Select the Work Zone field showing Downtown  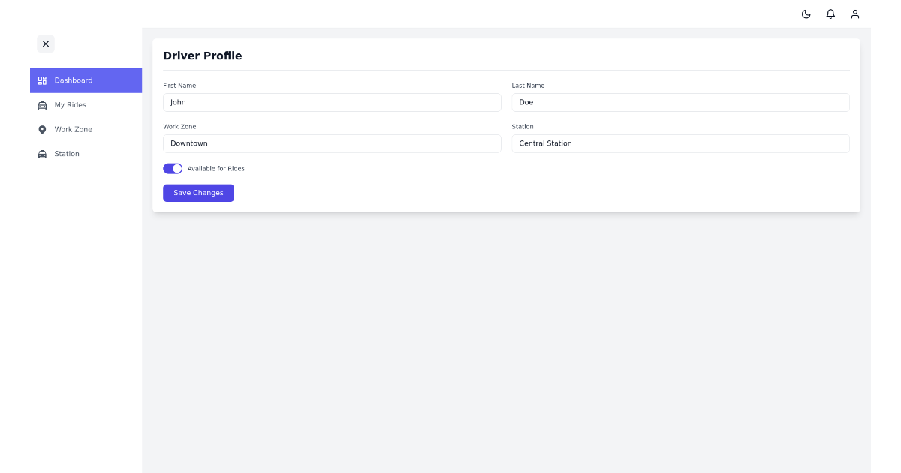[x=332, y=143]
